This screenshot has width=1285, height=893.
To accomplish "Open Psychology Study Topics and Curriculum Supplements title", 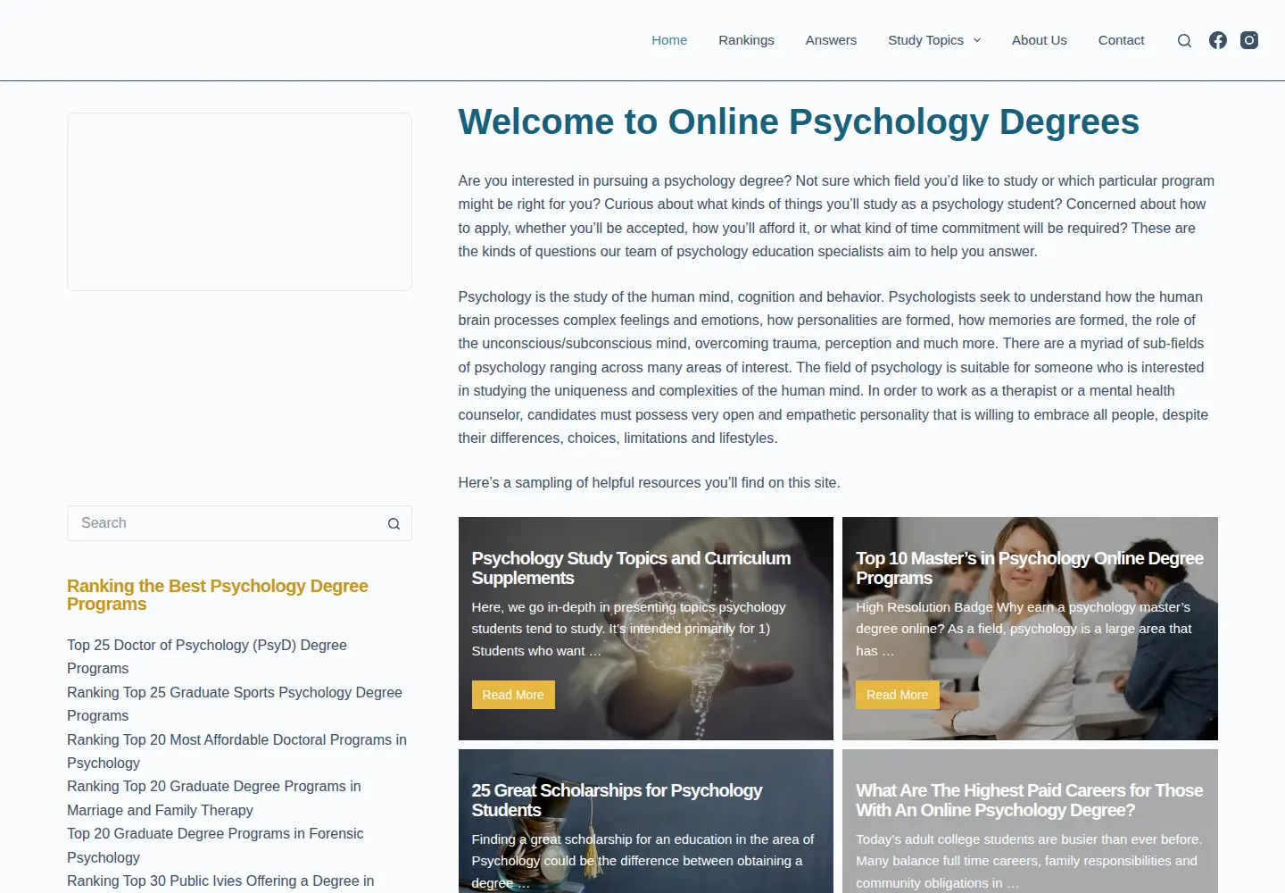I will (631, 568).
